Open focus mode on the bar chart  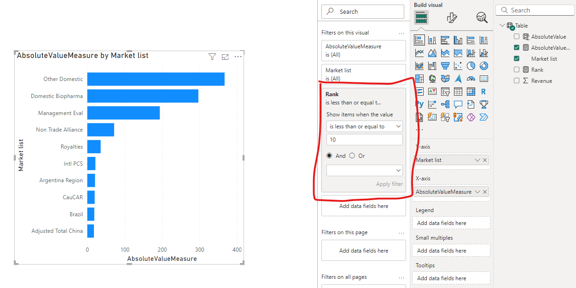coord(225,57)
